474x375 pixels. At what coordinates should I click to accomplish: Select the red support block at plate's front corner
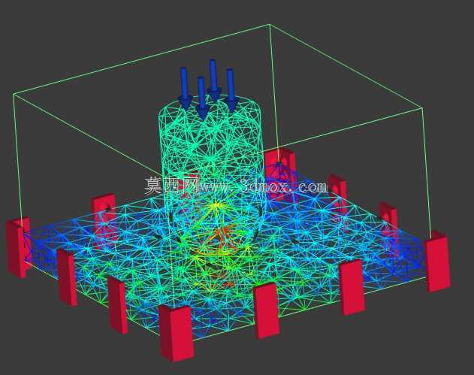(x=177, y=333)
